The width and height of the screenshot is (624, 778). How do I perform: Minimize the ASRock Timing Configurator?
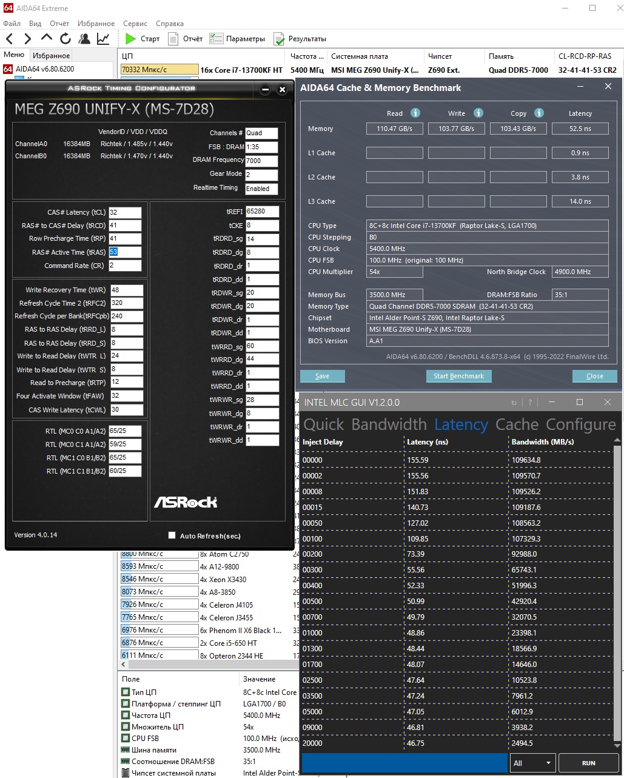(x=265, y=90)
